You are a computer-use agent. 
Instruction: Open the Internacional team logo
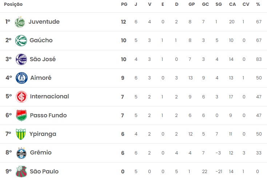(21, 97)
